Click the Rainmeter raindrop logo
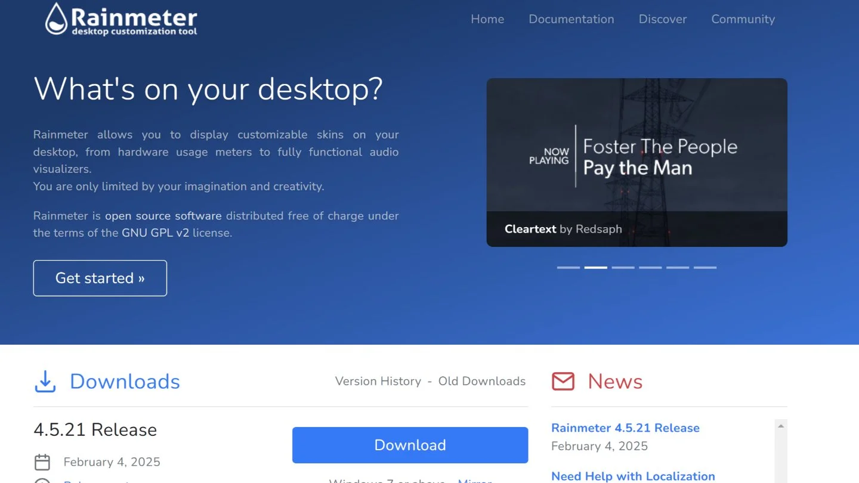859x483 pixels. coord(56,18)
